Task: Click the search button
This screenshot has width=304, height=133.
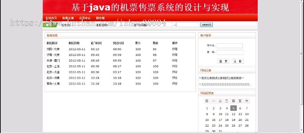Action: (x=206, y=25)
